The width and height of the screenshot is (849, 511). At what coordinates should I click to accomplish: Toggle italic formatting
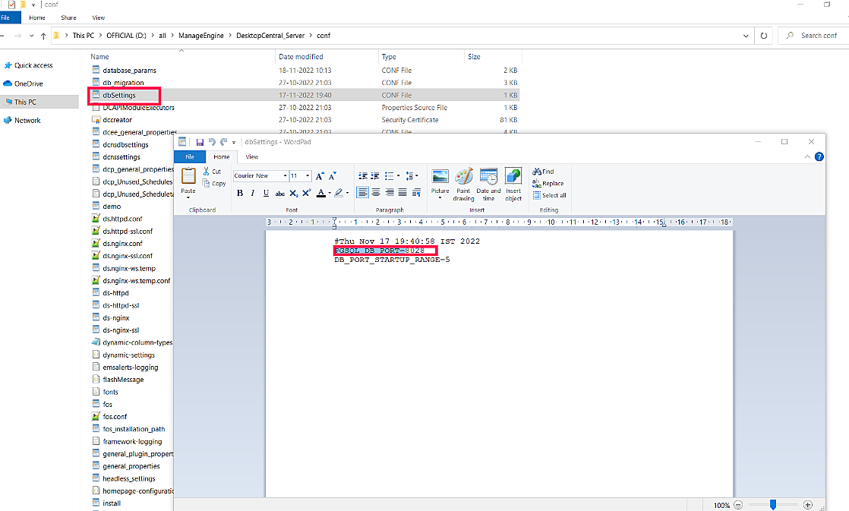(x=251, y=192)
